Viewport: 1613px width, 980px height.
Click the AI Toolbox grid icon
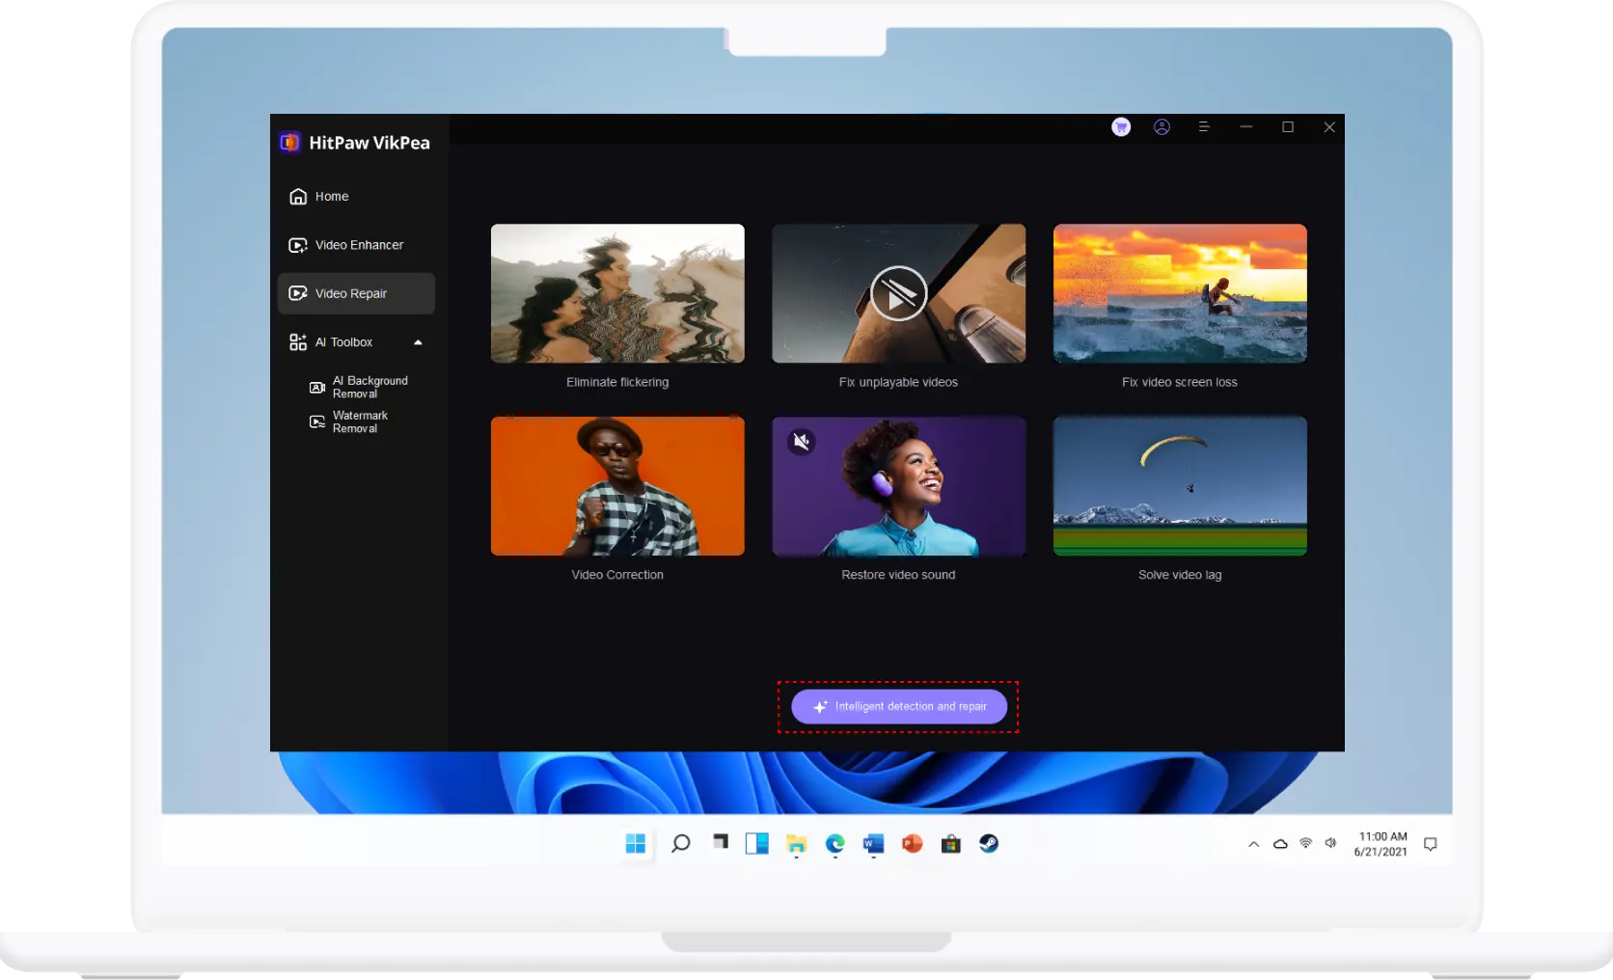298,342
